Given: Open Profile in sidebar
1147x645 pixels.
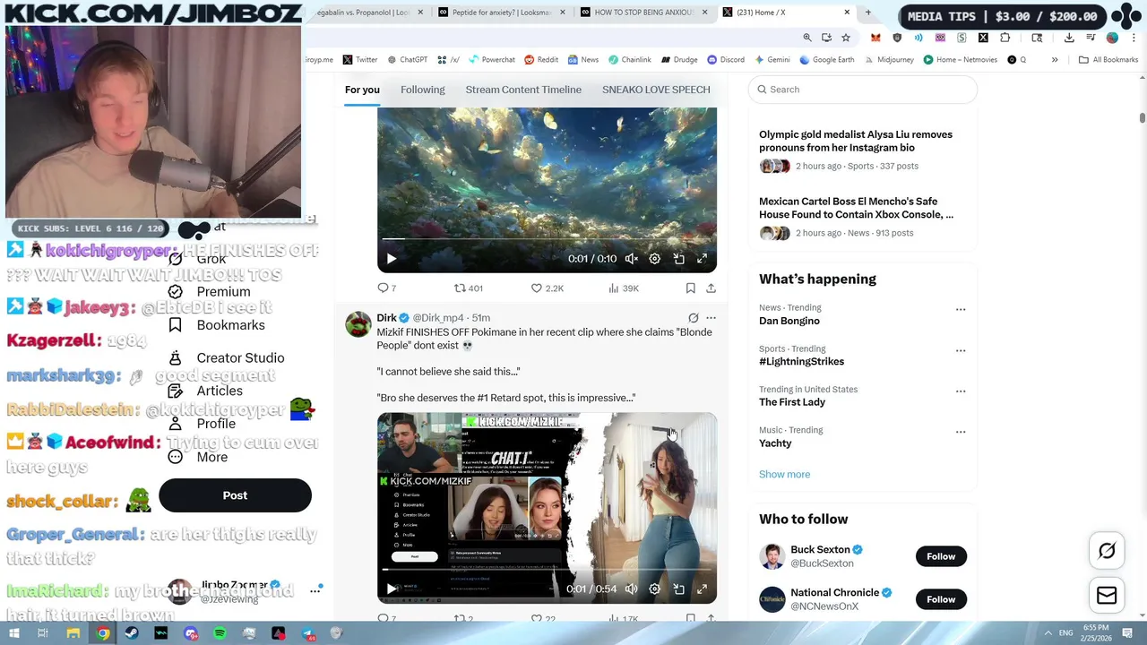Looking at the screenshot, I should pos(203,424).
